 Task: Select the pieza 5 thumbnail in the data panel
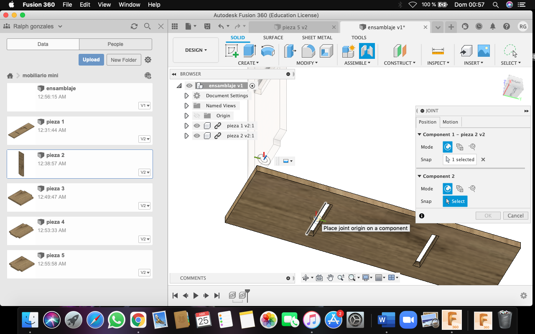pyautogui.click(x=21, y=264)
